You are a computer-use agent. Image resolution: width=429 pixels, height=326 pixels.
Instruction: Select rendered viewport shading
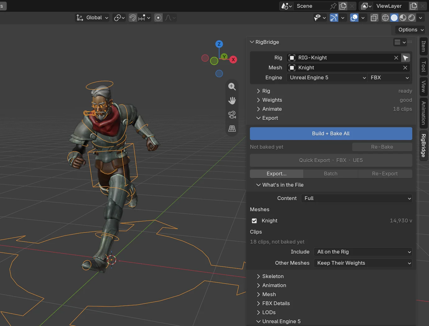point(412,18)
